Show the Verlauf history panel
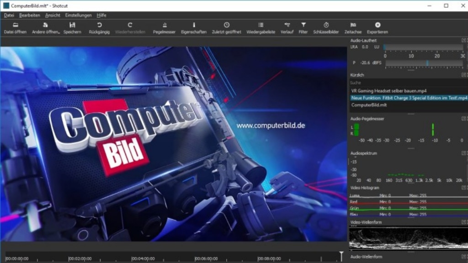This screenshot has width=468, height=263. pyautogui.click(x=287, y=28)
